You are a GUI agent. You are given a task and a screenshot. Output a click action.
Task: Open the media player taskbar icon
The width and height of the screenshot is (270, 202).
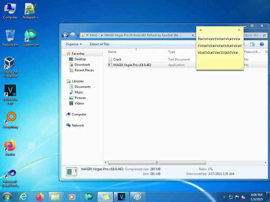tap(72, 197)
